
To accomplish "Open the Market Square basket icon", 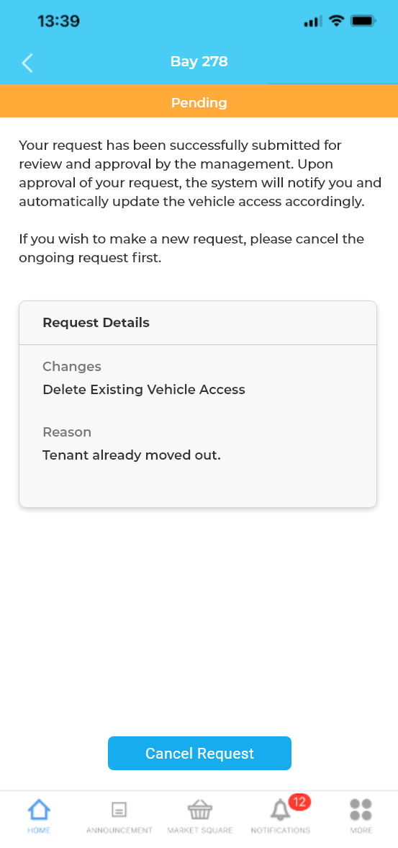I will pos(200,810).
